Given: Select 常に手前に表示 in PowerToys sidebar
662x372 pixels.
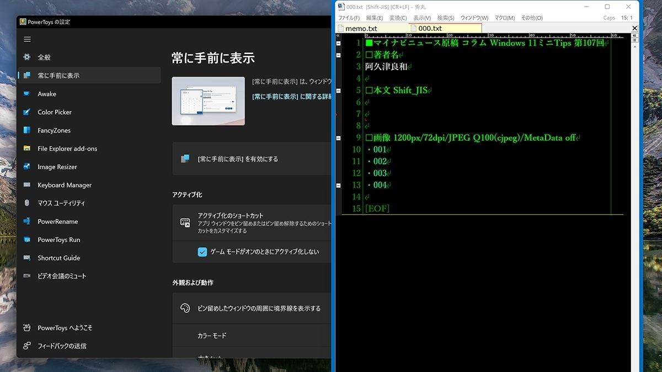Looking at the screenshot, I should click(x=89, y=76).
